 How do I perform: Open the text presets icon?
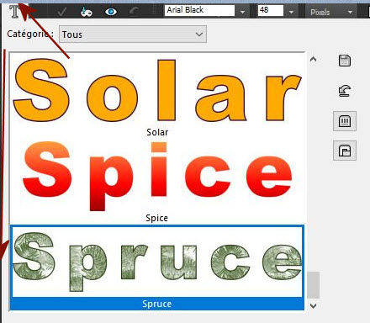(86, 12)
